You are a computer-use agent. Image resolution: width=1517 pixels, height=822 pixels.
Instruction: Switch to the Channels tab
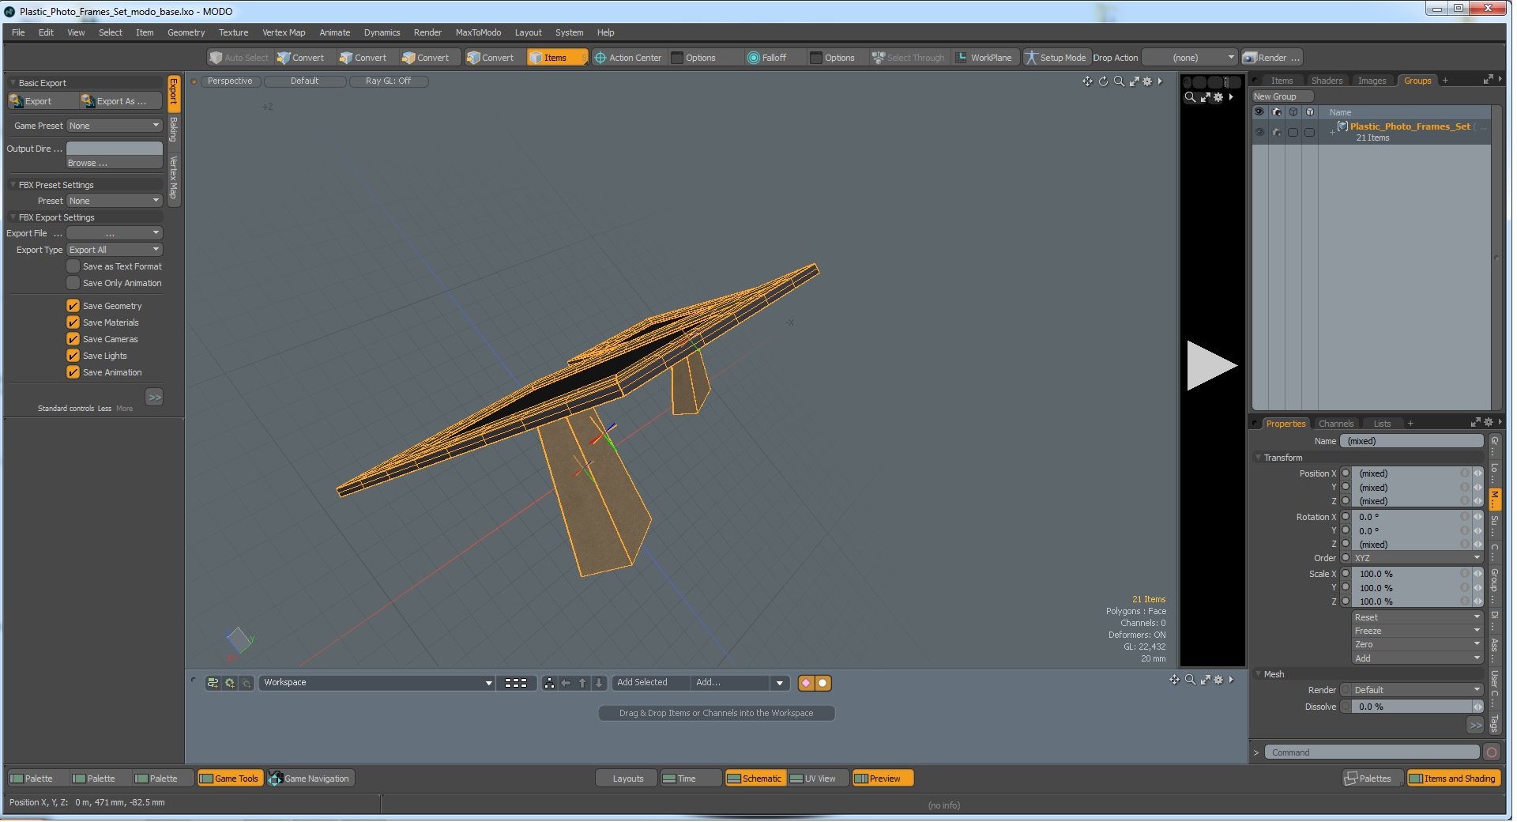click(1336, 424)
